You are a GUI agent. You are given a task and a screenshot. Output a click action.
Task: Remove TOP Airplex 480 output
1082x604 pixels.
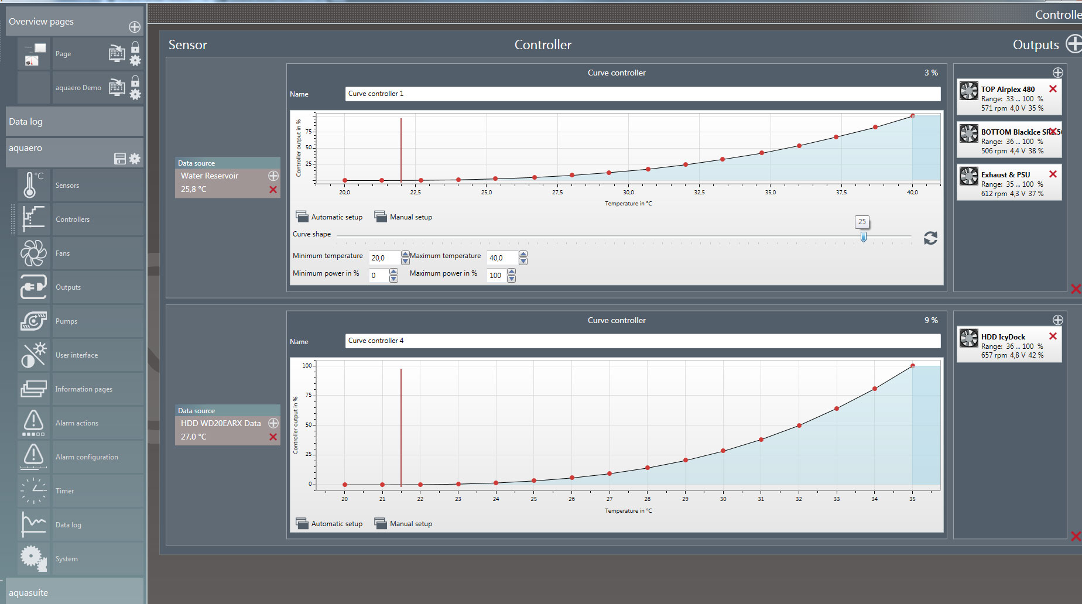(1053, 89)
